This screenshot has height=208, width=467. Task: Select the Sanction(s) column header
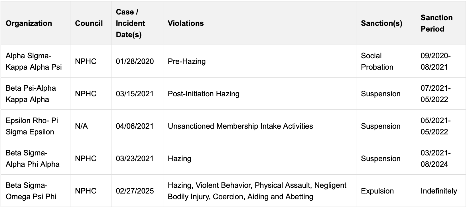pos(381,23)
